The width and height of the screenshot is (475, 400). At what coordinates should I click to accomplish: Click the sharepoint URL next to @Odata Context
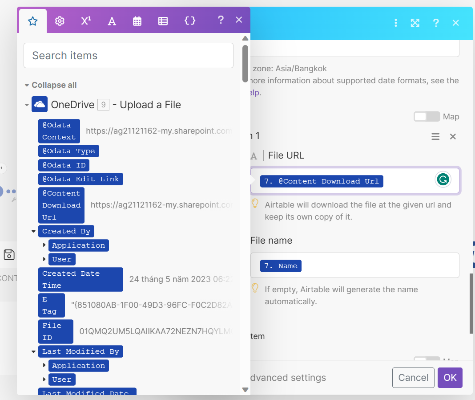coord(159,131)
